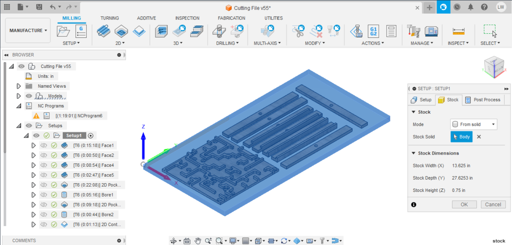Click the NC Program G icon in Setup
Image resolution: width=512 pixels, height=245 pixels.
[81, 31]
